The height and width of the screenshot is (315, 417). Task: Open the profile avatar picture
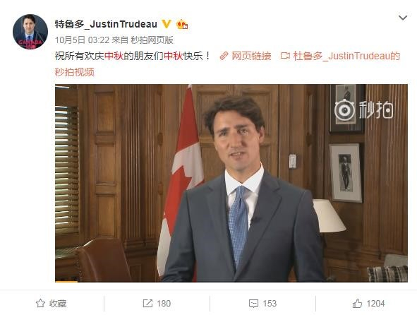click(30, 32)
